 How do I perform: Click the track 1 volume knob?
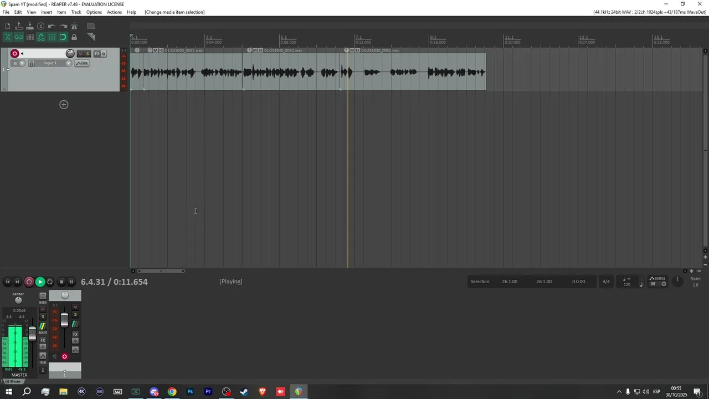70,54
